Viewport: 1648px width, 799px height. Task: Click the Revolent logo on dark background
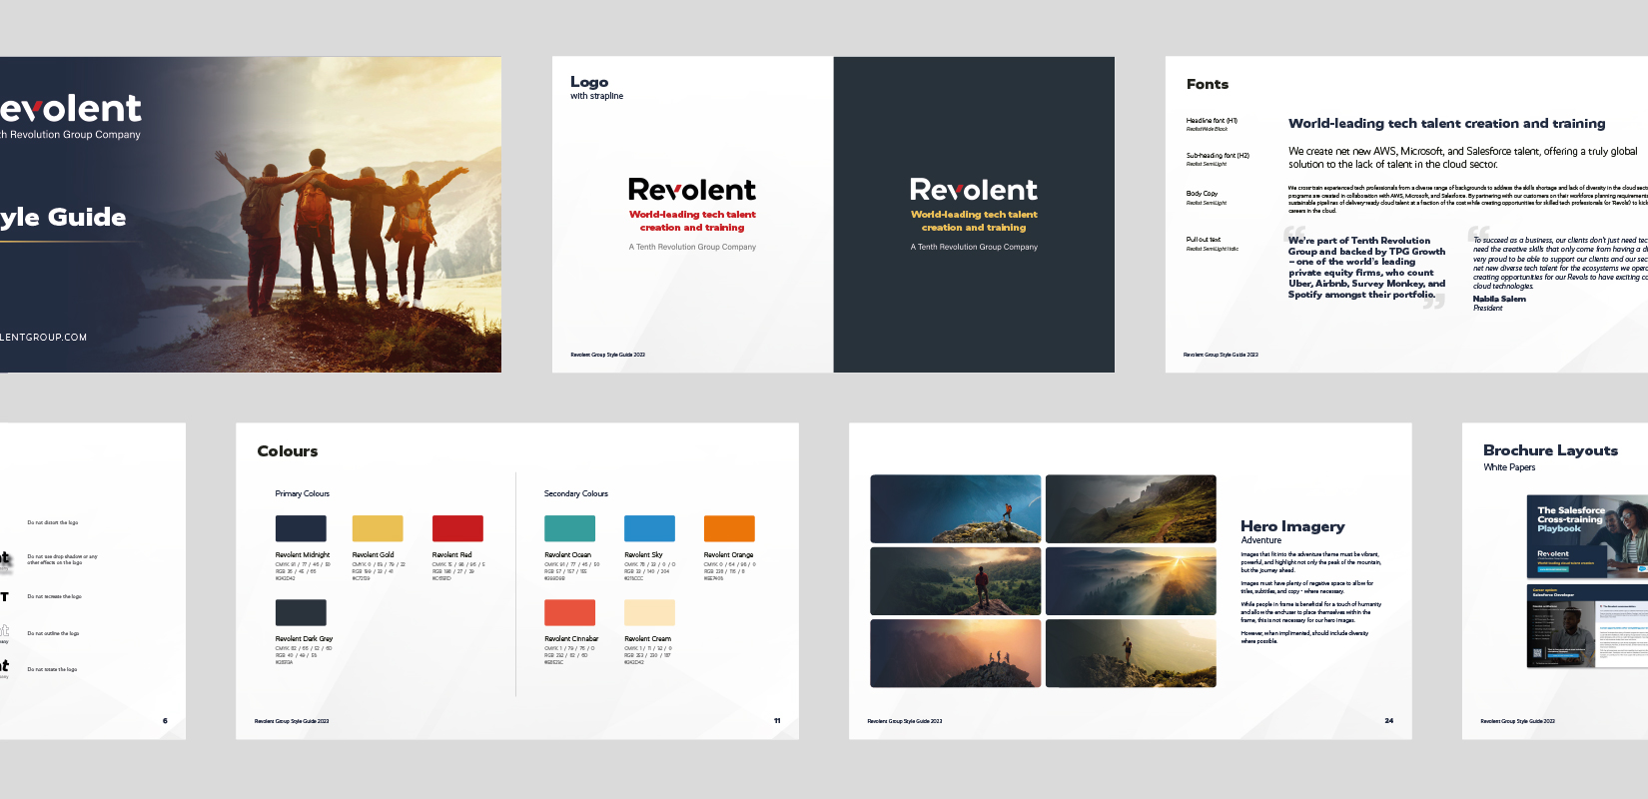pos(974,190)
